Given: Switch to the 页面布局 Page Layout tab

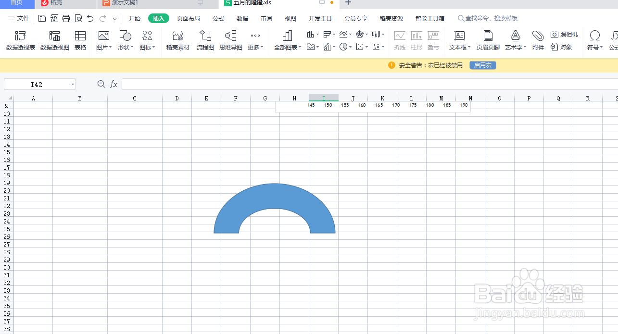Looking at the screenshot, I should coord(189,18).
